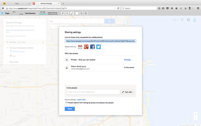Click the browser Search box
This screenshot has width=201, height=126.
click(139, 8)
